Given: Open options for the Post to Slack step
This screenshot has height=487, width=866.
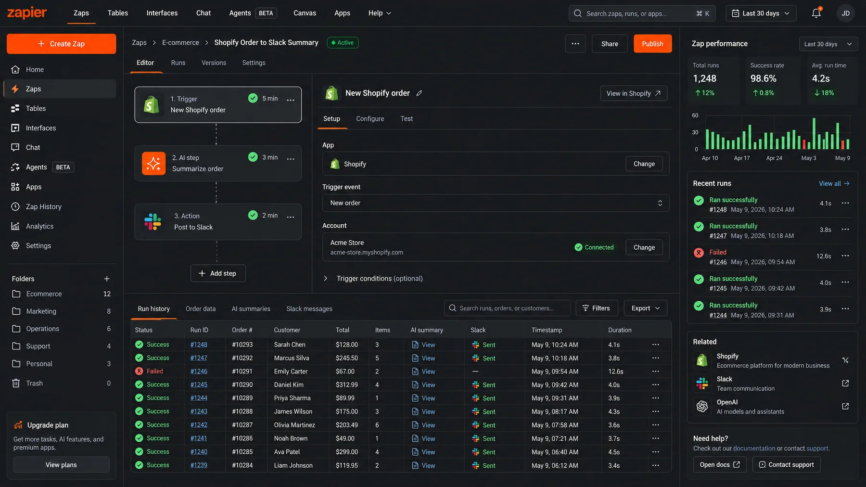Looking at the screenshot, I should (291, 217).
